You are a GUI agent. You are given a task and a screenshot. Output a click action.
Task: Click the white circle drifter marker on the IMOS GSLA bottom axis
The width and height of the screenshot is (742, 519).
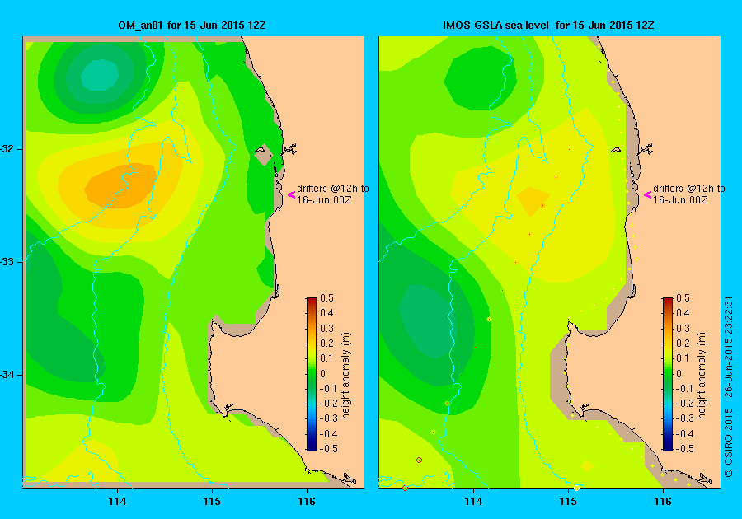(576, 488)
